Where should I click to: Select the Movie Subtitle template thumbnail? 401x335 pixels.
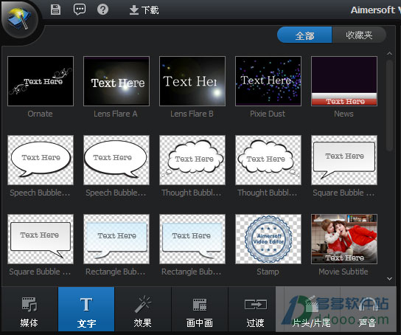coord(344,239)
